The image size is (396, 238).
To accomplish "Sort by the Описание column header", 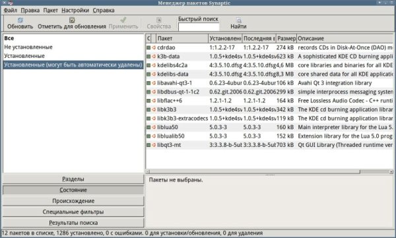I will coord(345,38).
